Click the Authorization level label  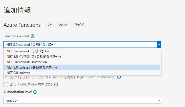point(17,92)
